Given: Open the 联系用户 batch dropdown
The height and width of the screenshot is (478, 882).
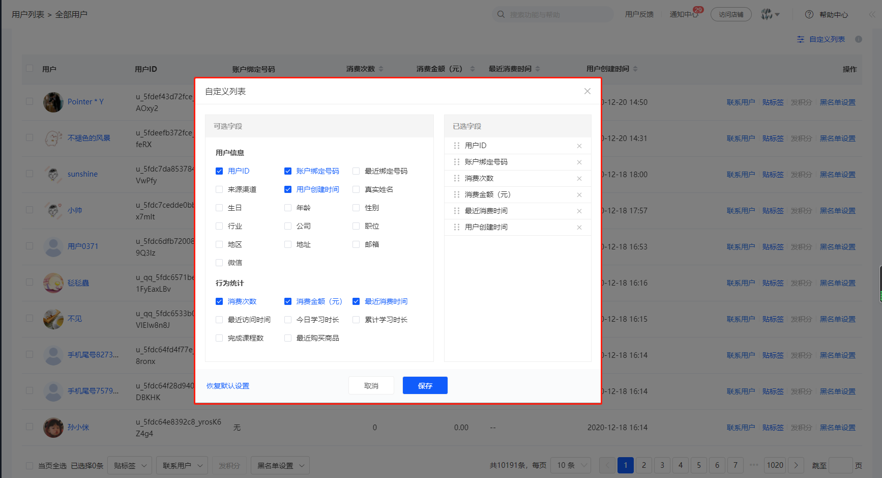Looking at the screenshot, I should coord(182,465).
